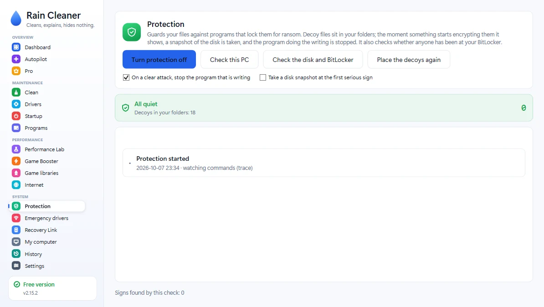Enable disk snapshot at first serious sign
This screenshot has height=307, width=544.
[x=263, y=77]
